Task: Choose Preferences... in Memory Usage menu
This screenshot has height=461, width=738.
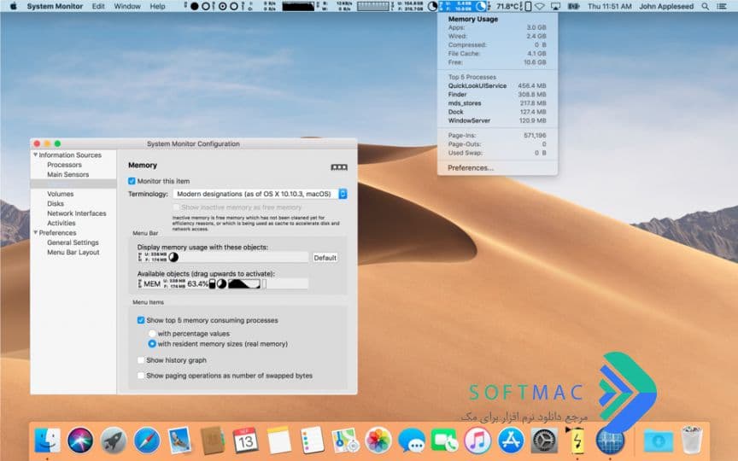Action: [x=470, y=168]
